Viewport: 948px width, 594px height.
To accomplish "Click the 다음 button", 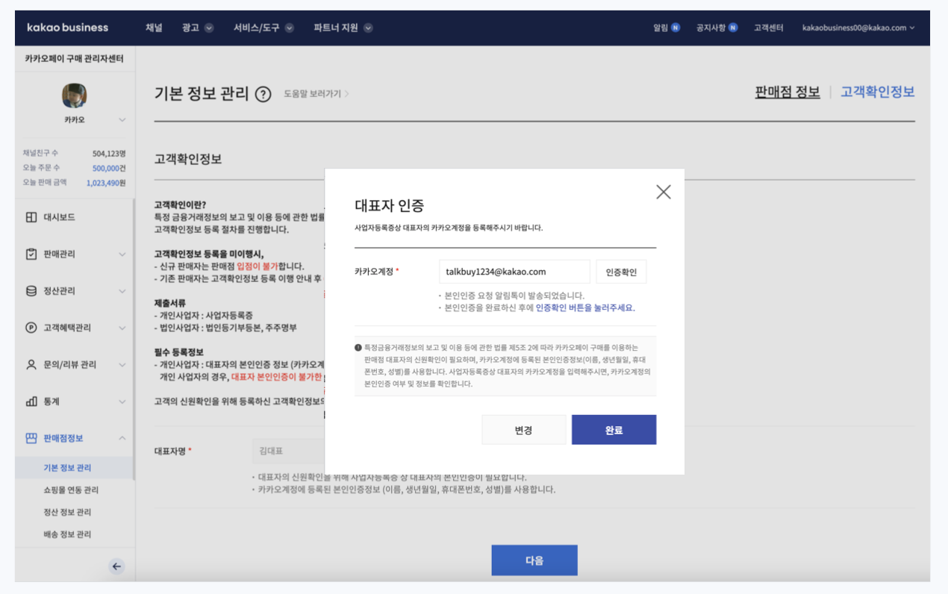I will [x=534, y=560].
